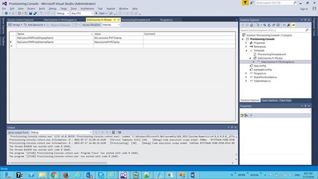Viewport: 318px width, 179px height.
Task: Toggle pin on SiteColumns-fr-FR.resx tab
Action: [115, 20]
